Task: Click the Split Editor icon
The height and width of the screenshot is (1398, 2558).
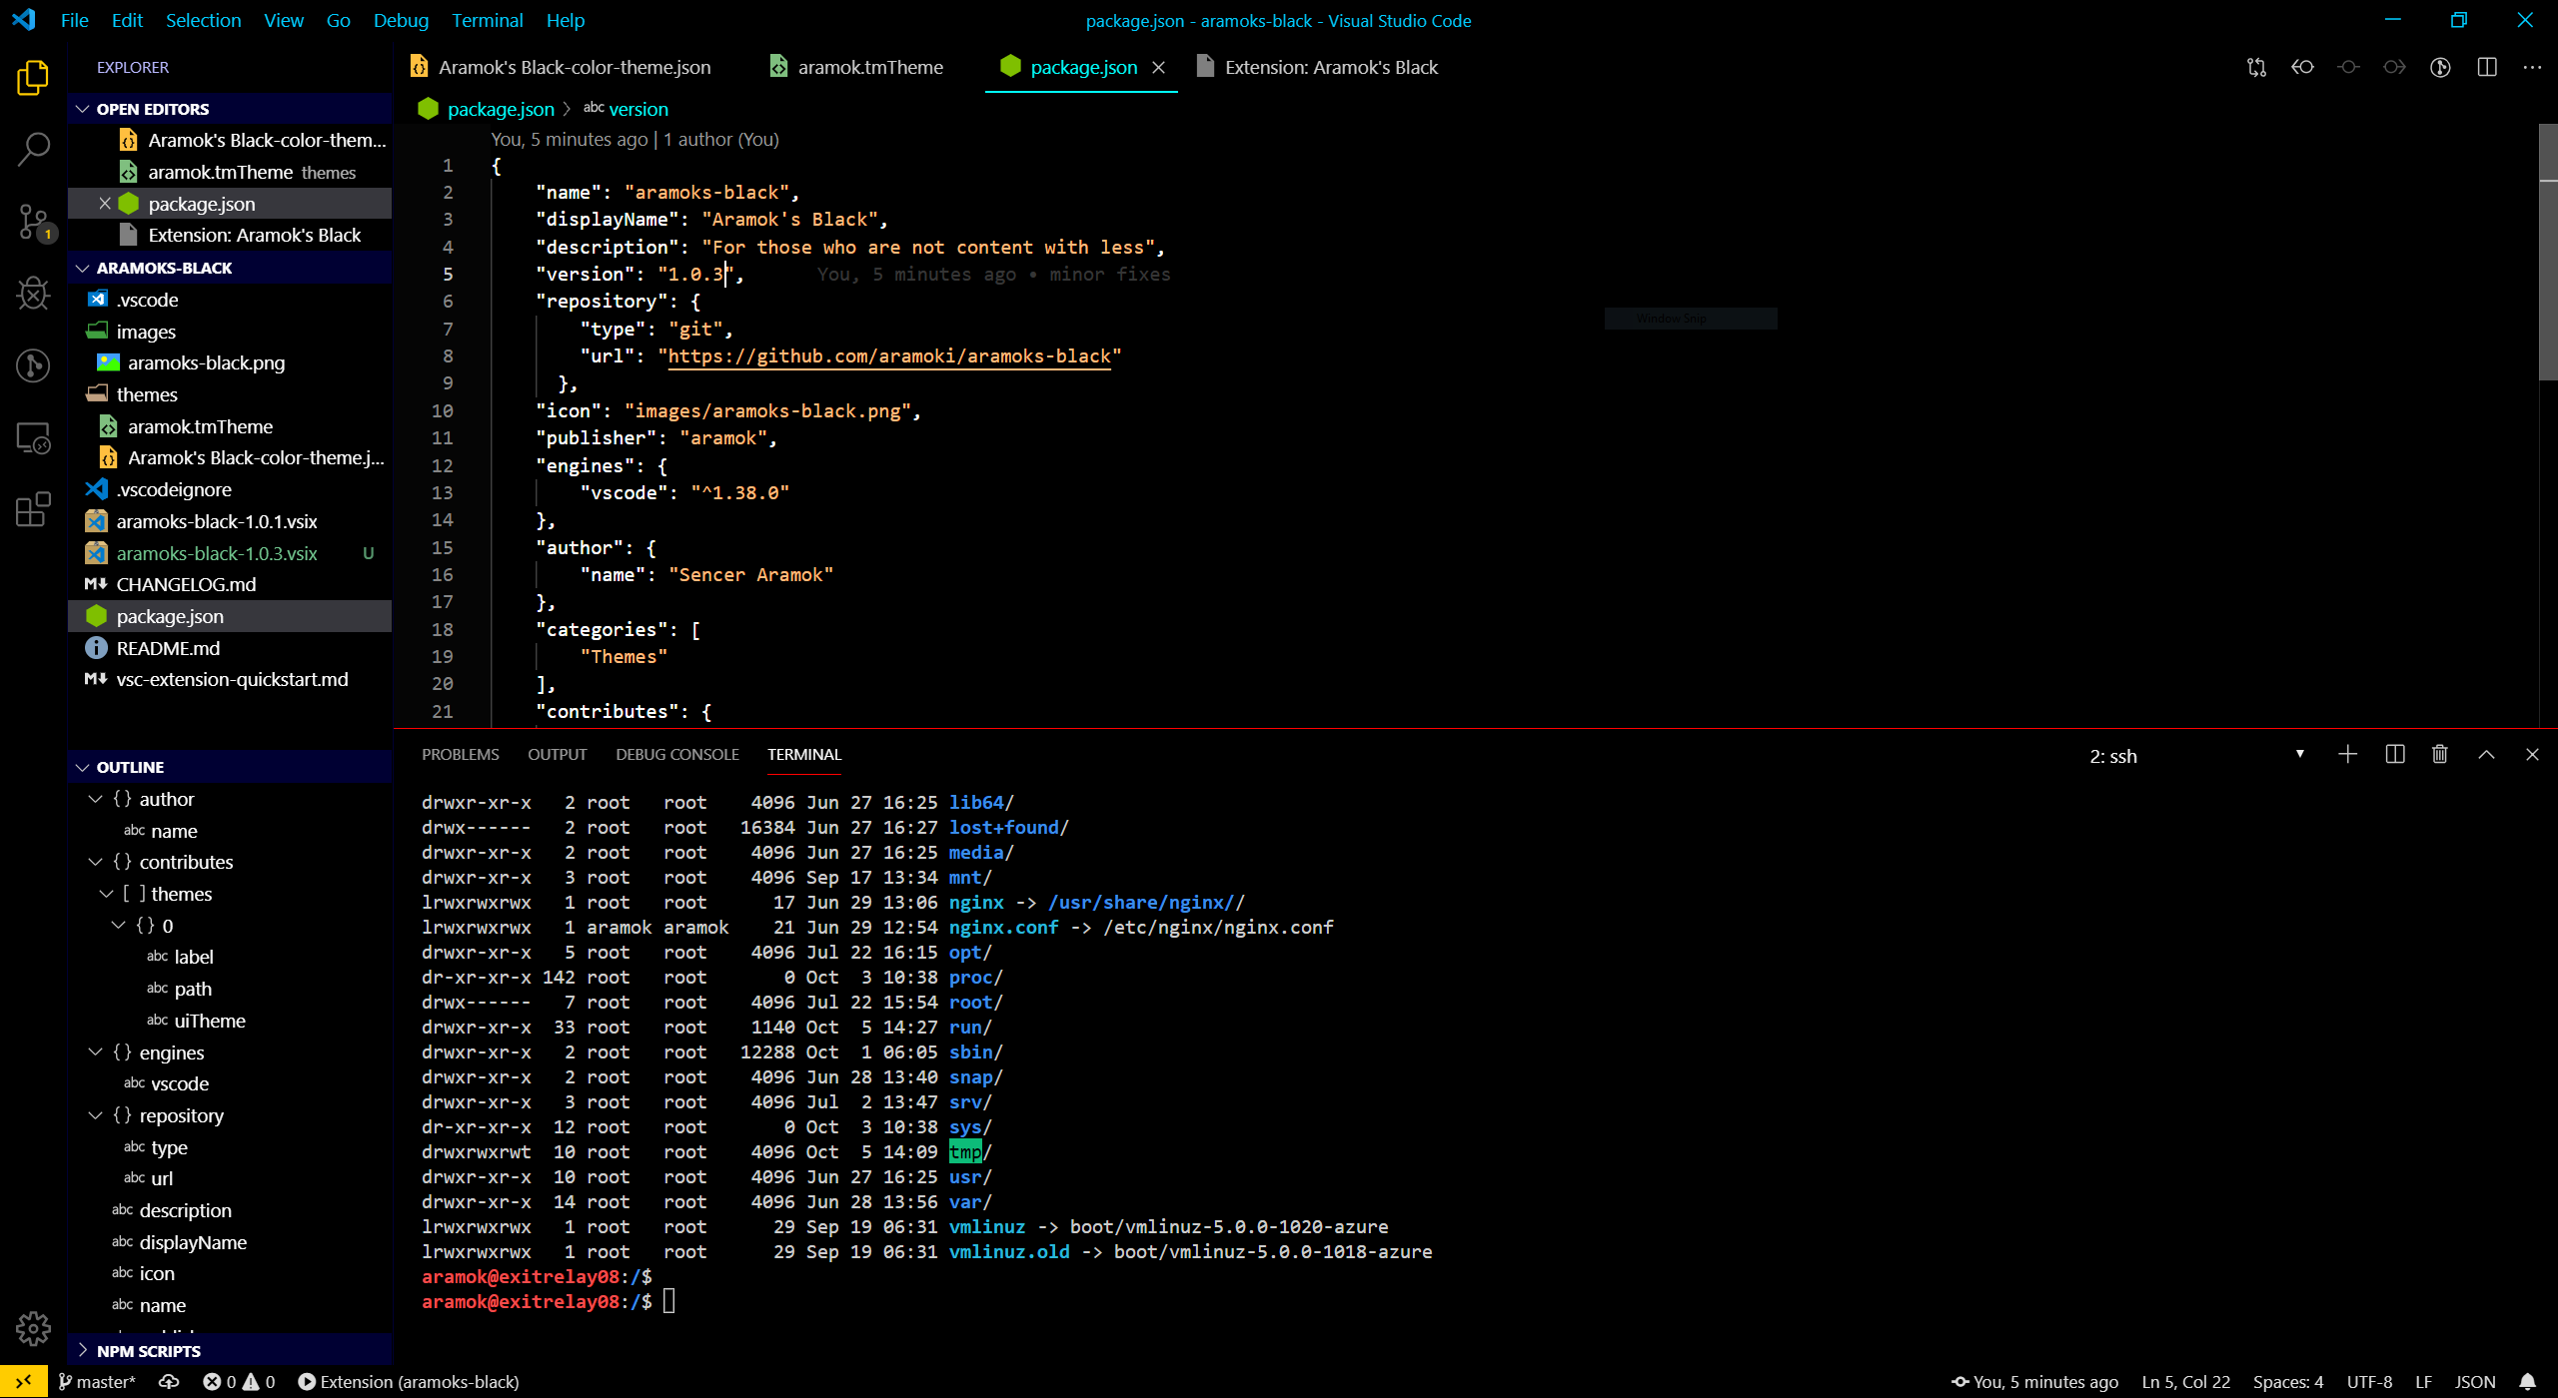Action: pyautogui.click(x=2487, y=67)
